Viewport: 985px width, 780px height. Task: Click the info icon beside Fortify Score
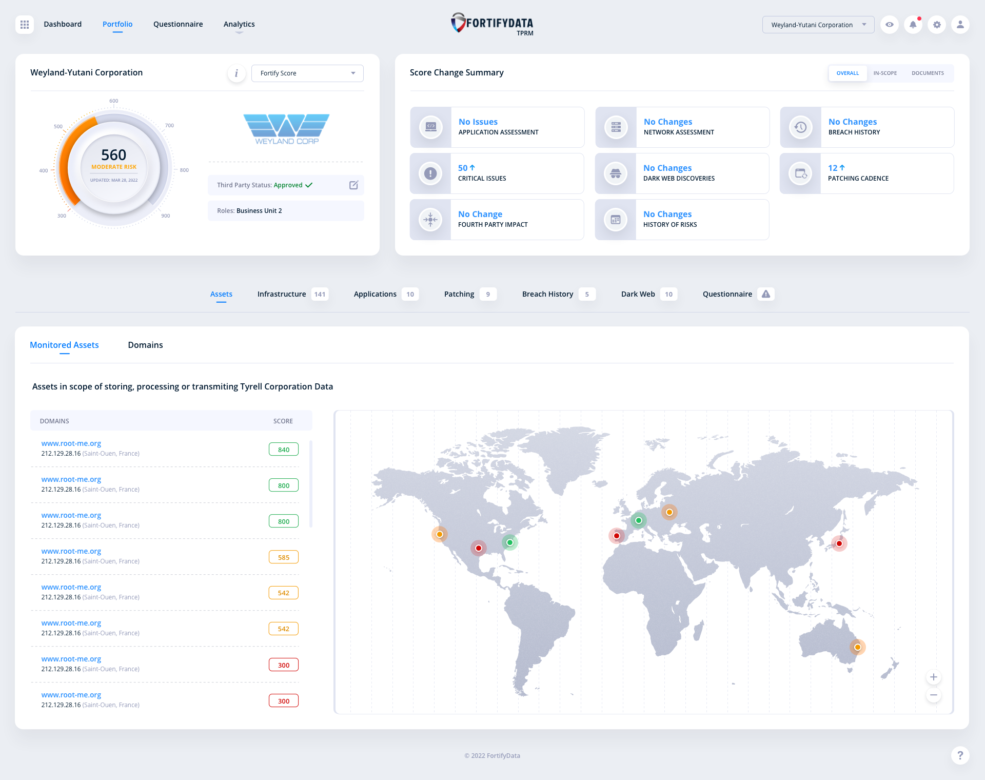(x=237, y=73)
